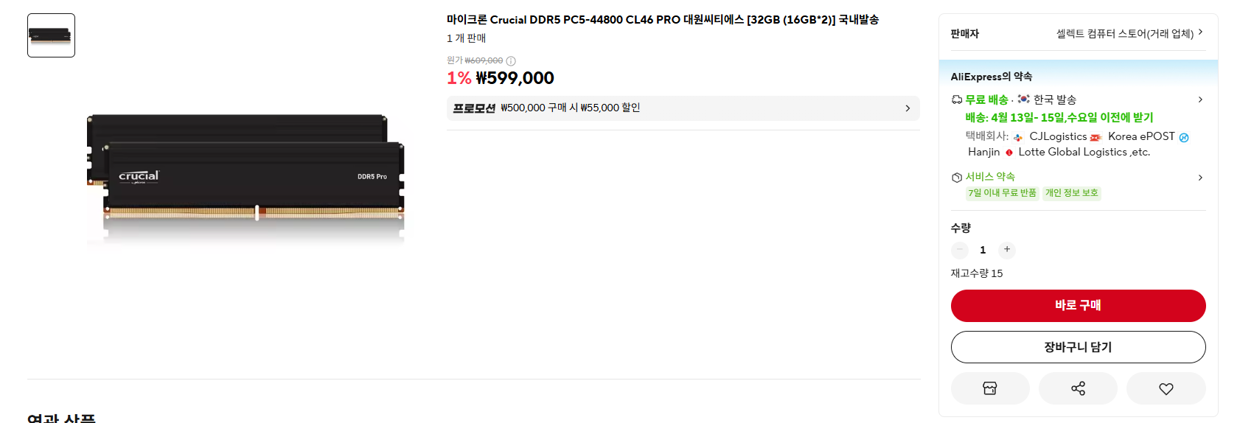The image size is (1254, 423).
Task: Click the 개인 정보 보호 tag
Action: [x=1071, y=193]
